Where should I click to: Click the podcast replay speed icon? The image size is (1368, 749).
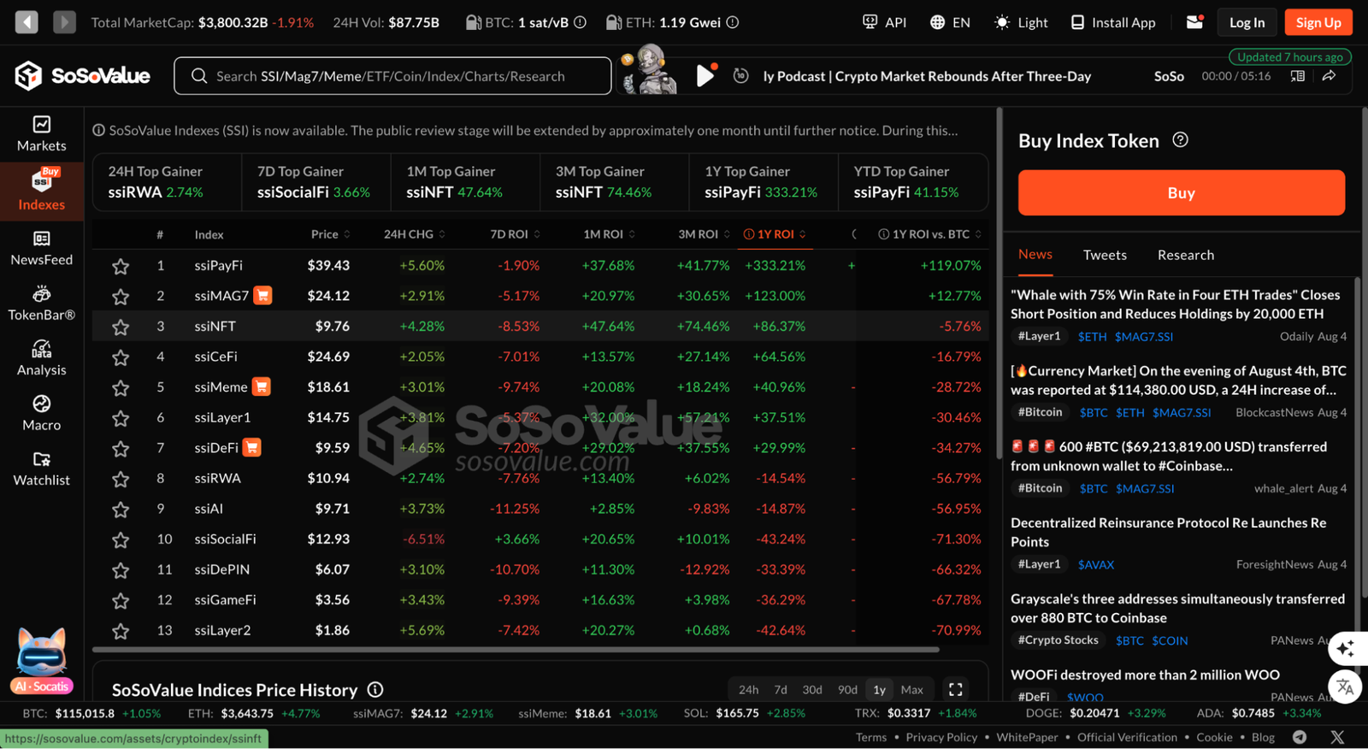(x=741, y=76)
